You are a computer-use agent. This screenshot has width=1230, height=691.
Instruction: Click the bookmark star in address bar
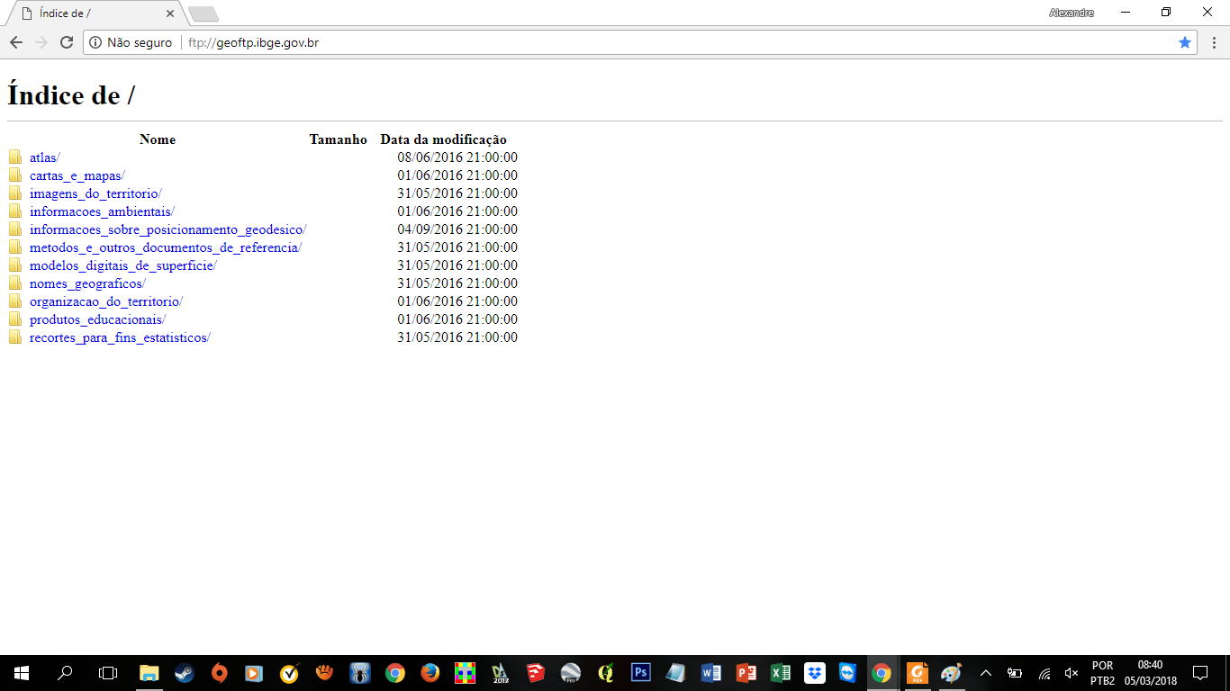(x=1185, y=42)
